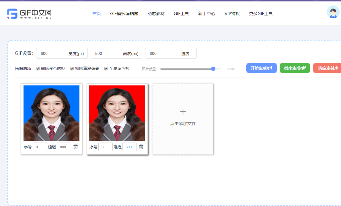Click the 倒序生成gif green button
Screen dimensions: 341x206
point(295,68)
